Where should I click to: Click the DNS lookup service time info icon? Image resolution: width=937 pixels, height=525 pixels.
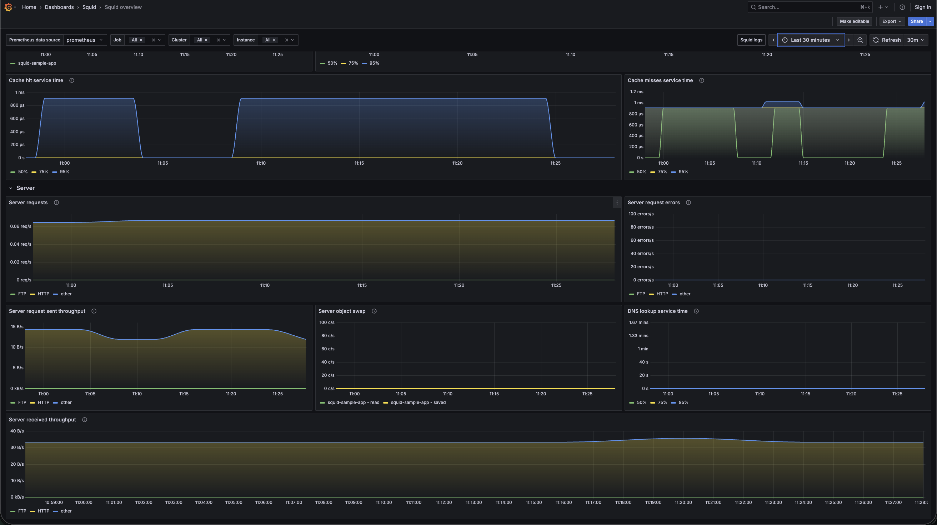(x=696, y=311)
